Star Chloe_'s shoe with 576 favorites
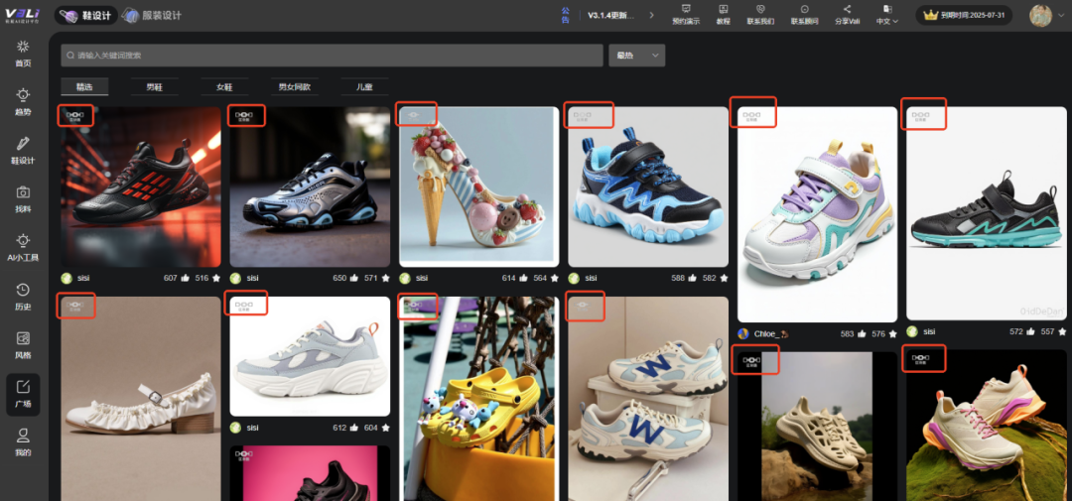 pyautogui.click(x=893, y=334)
